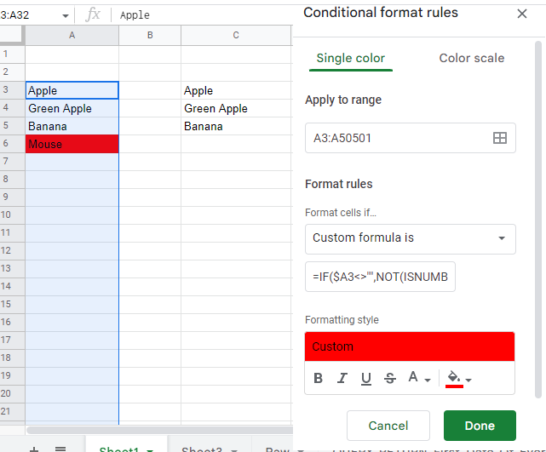The width and height of the screenshot is (546, 452).
Task: Click cell C4 containing Green Apple
Action: tap(236, 109)
